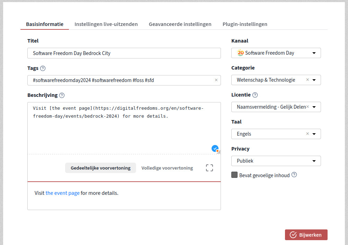Go to the Plugin-instellingen tab
The height and width of the screenshot is (245, 348).
[245, 24]
